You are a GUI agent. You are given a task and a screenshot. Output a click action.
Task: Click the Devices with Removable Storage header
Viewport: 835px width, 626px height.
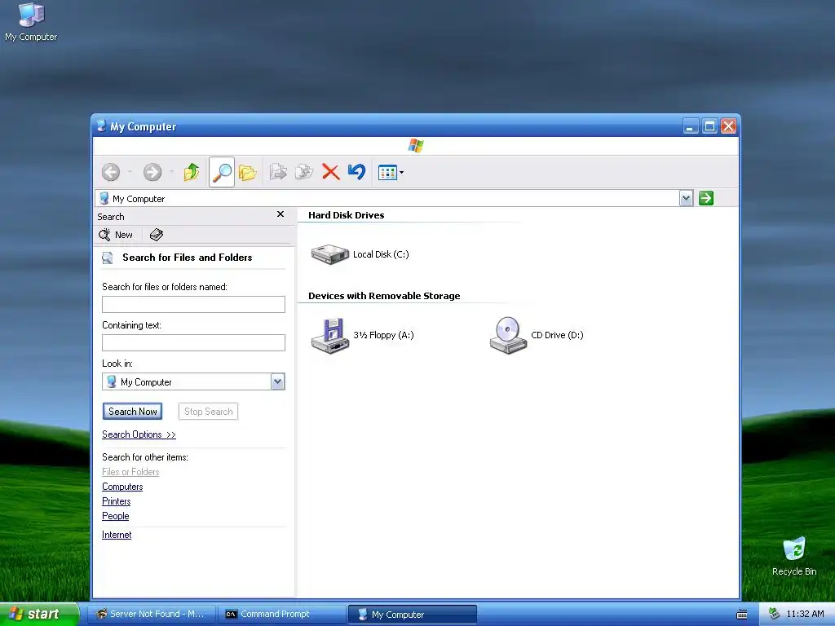pyautogui.click(x=384, y=296)
